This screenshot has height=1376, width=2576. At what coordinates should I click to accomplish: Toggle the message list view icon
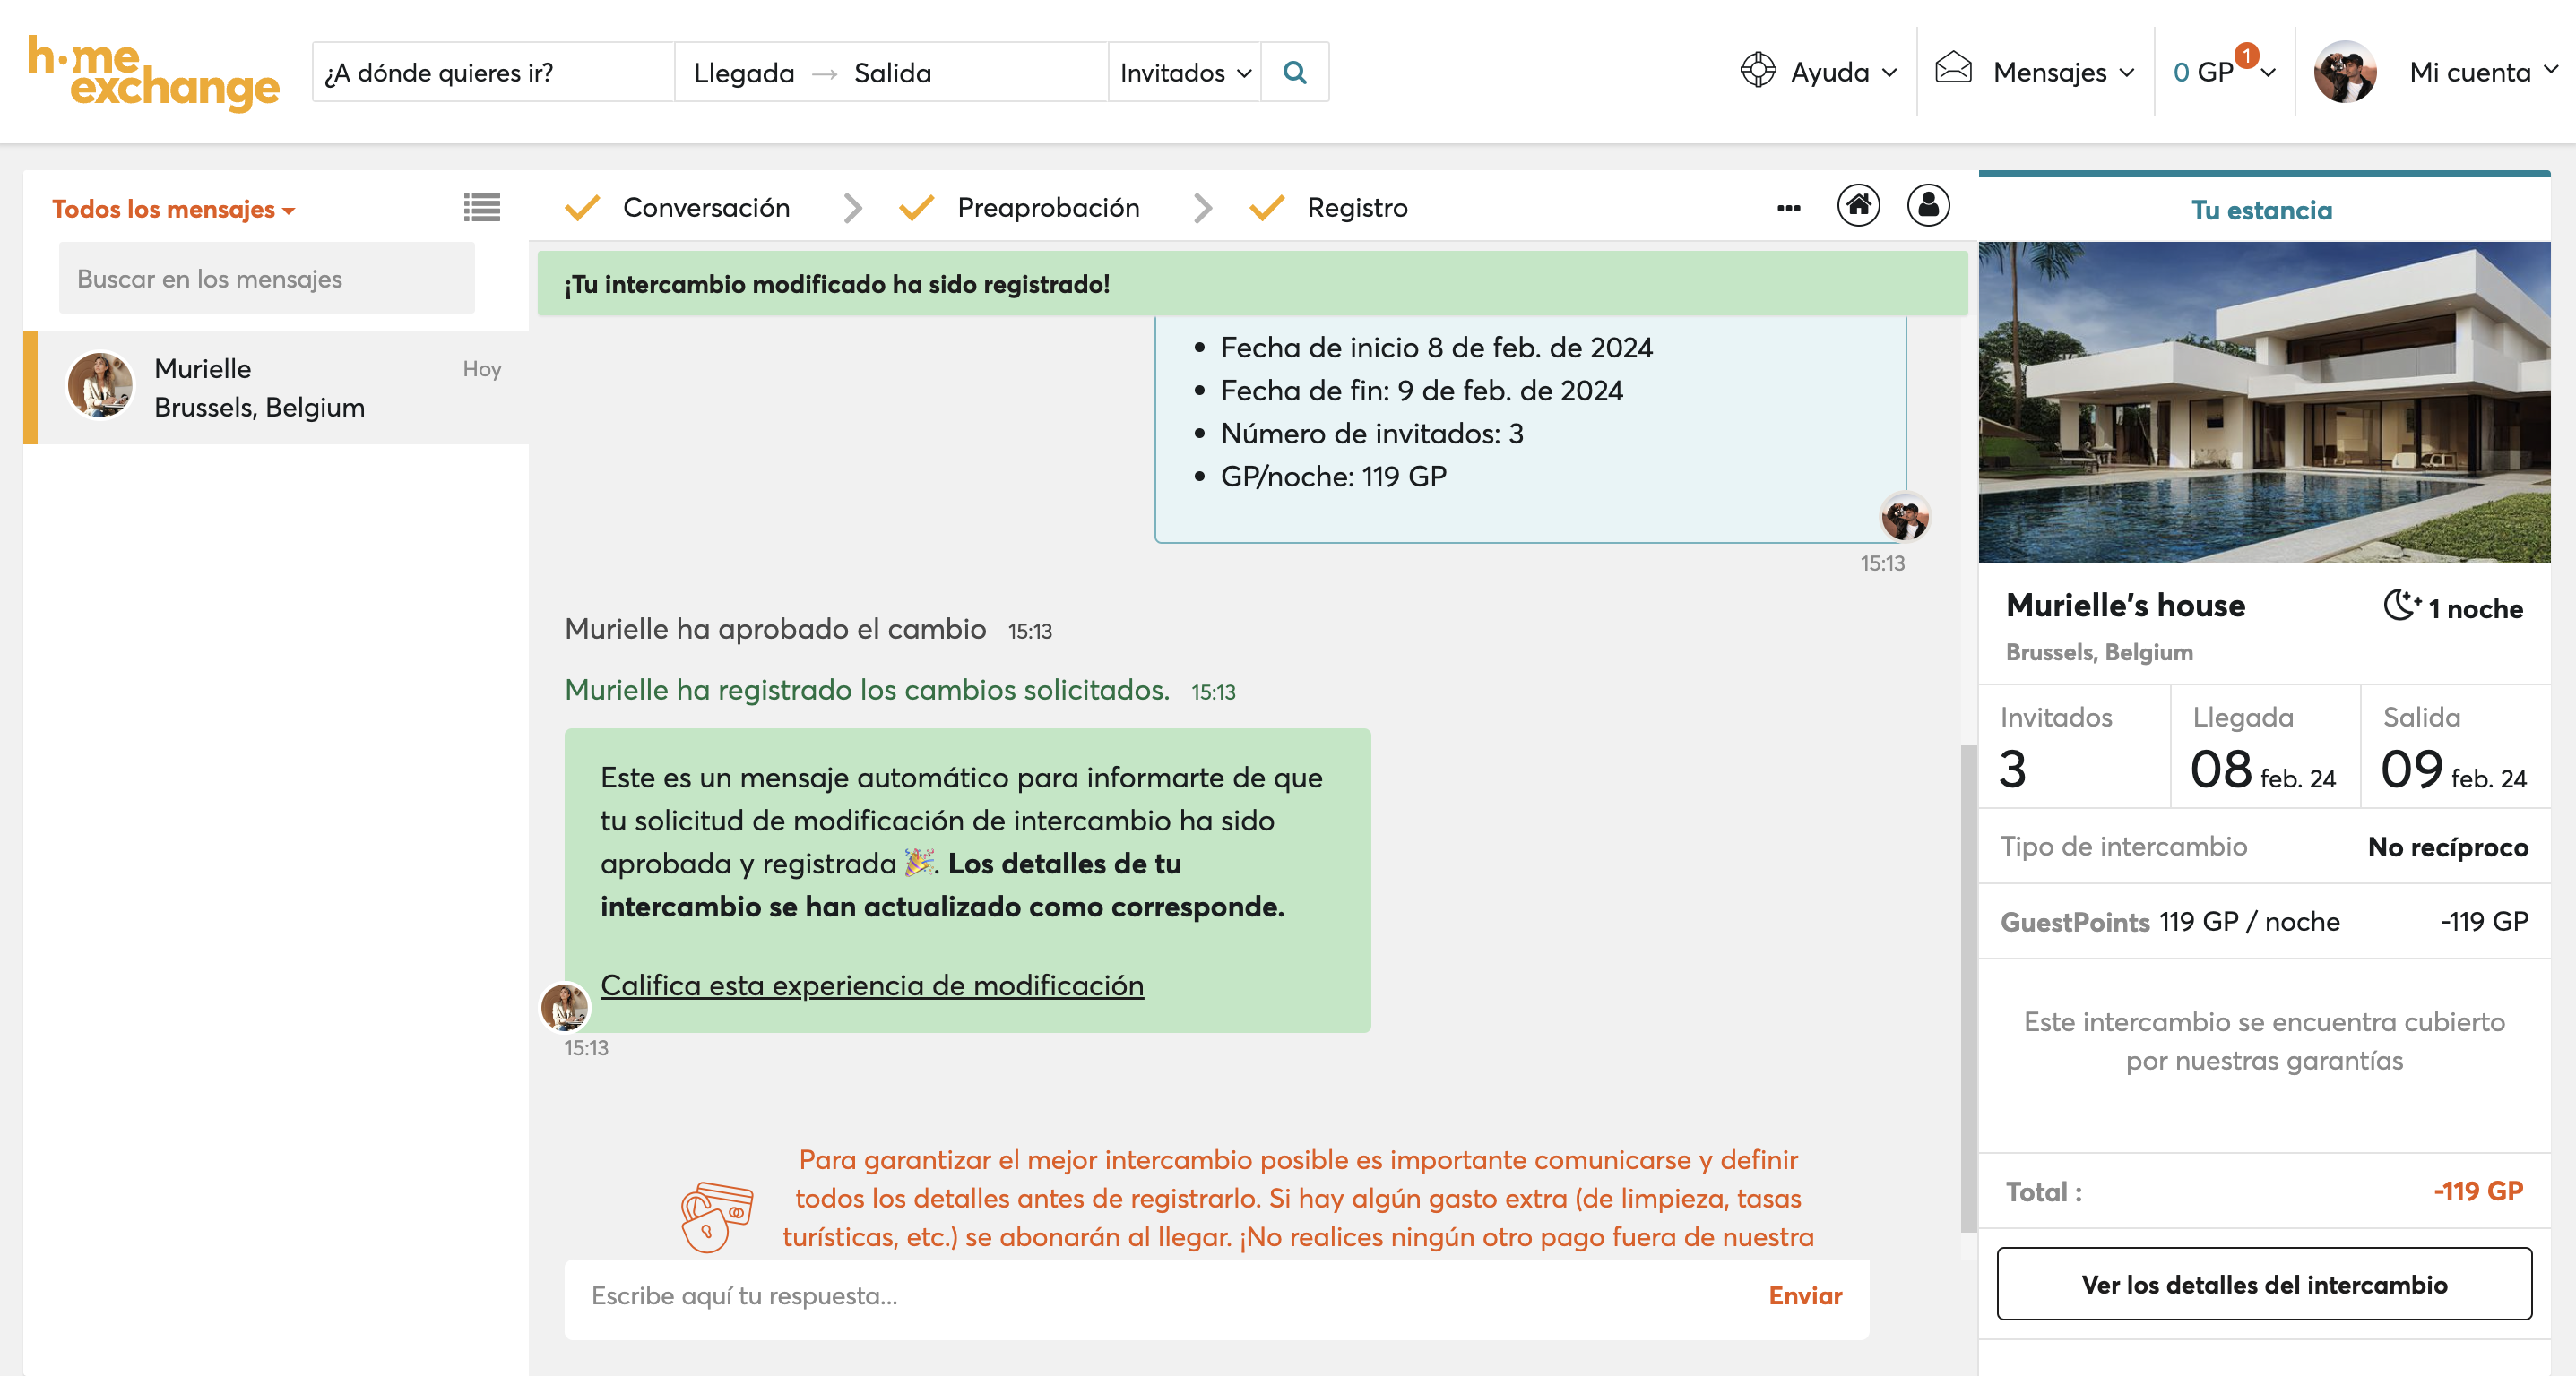[482, 208]
